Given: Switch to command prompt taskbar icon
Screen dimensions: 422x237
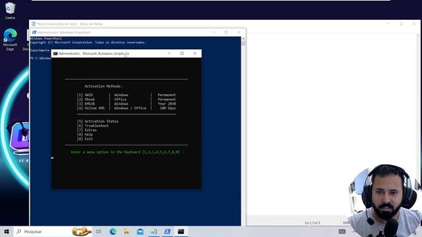Looking at the screenshot, I should (x=181, y=231).
